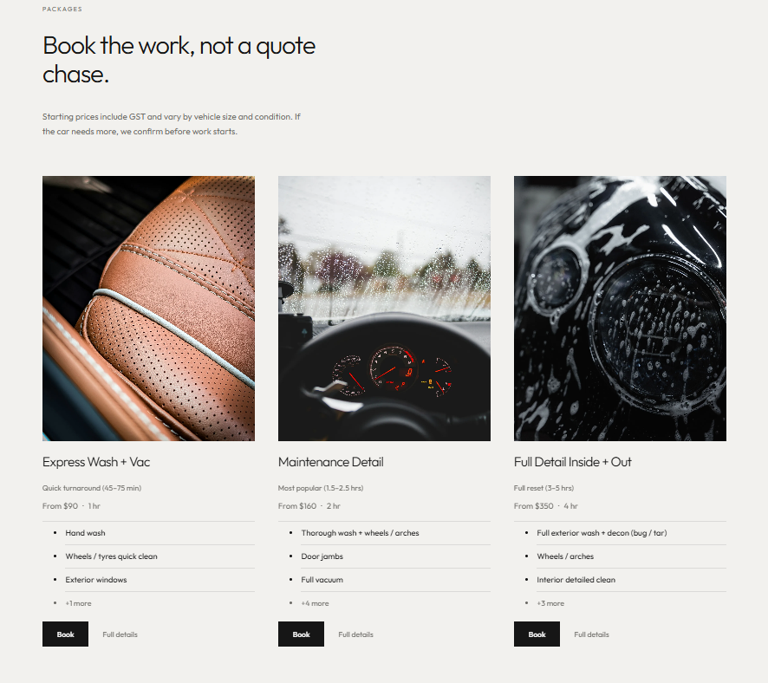
Task: Click the leather seat photo
Action: coord(148,309)
